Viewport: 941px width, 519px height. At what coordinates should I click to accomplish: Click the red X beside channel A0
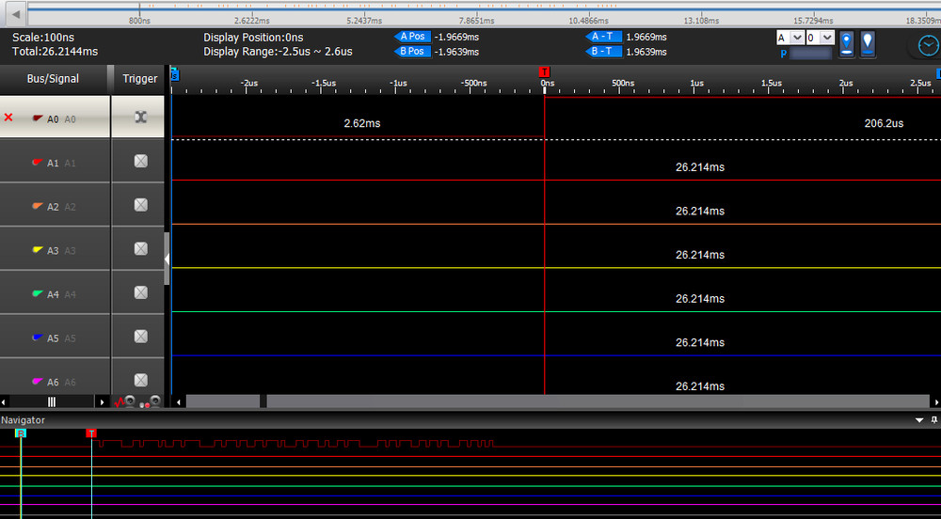(8, 118)
